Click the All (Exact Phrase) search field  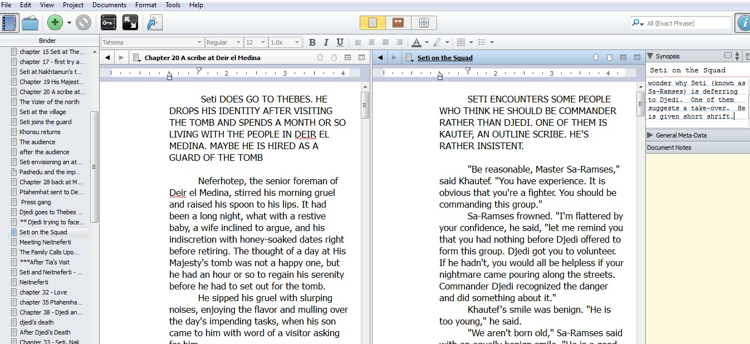(x=687, y=23)
